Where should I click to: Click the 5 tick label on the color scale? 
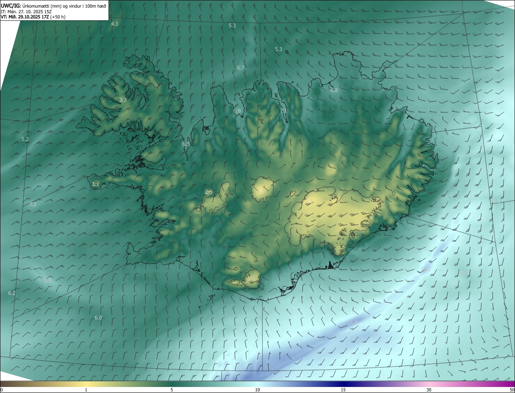[x=172, y=390]
